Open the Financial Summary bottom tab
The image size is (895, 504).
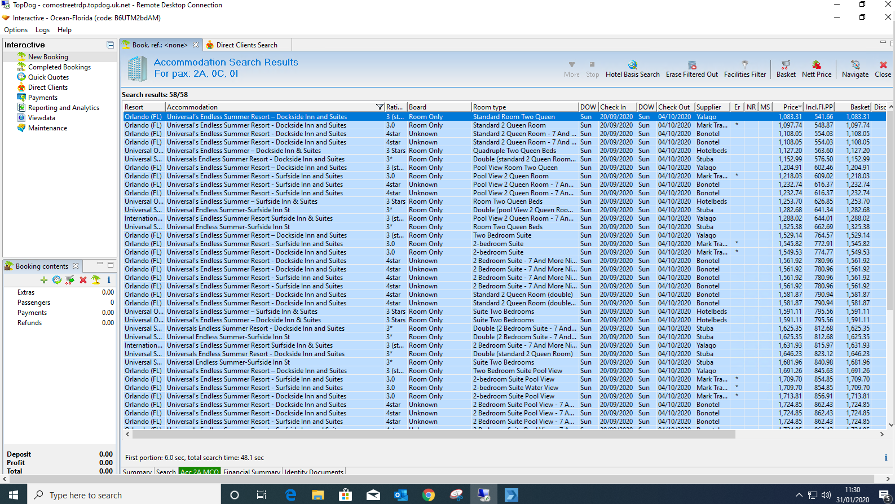[252, 472]
